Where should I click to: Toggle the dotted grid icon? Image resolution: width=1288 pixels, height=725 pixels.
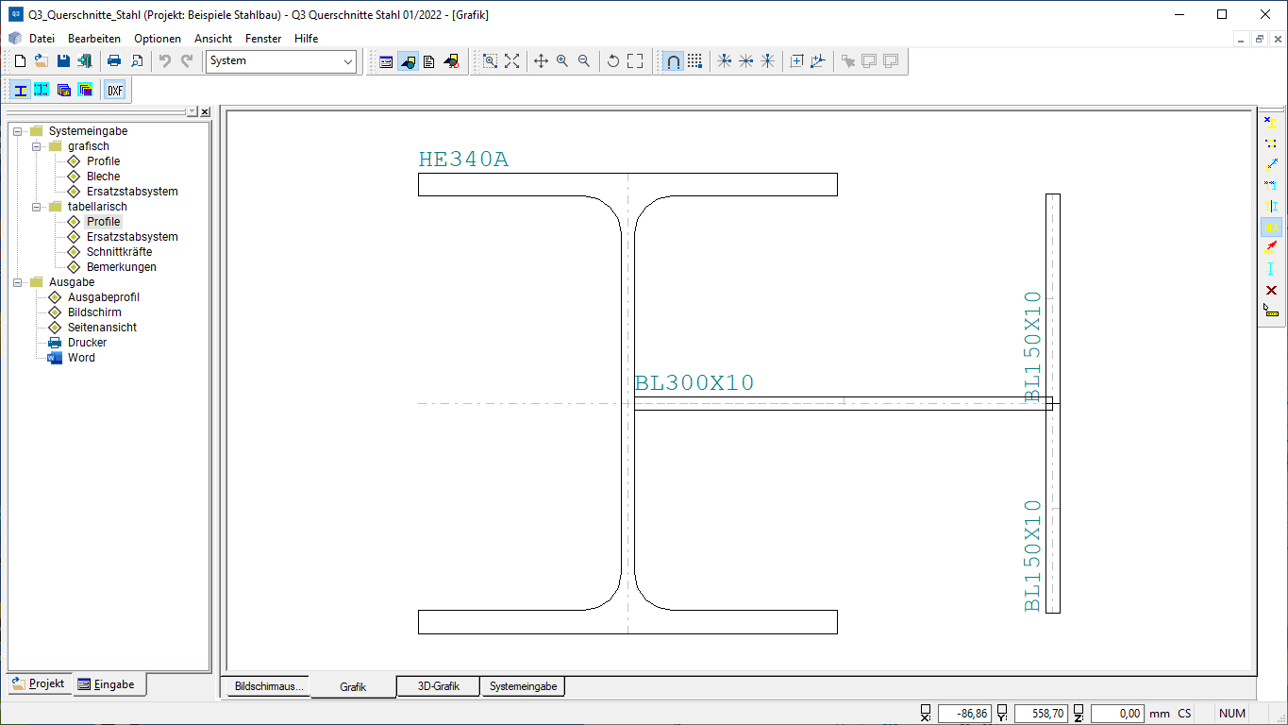(694, 60)
